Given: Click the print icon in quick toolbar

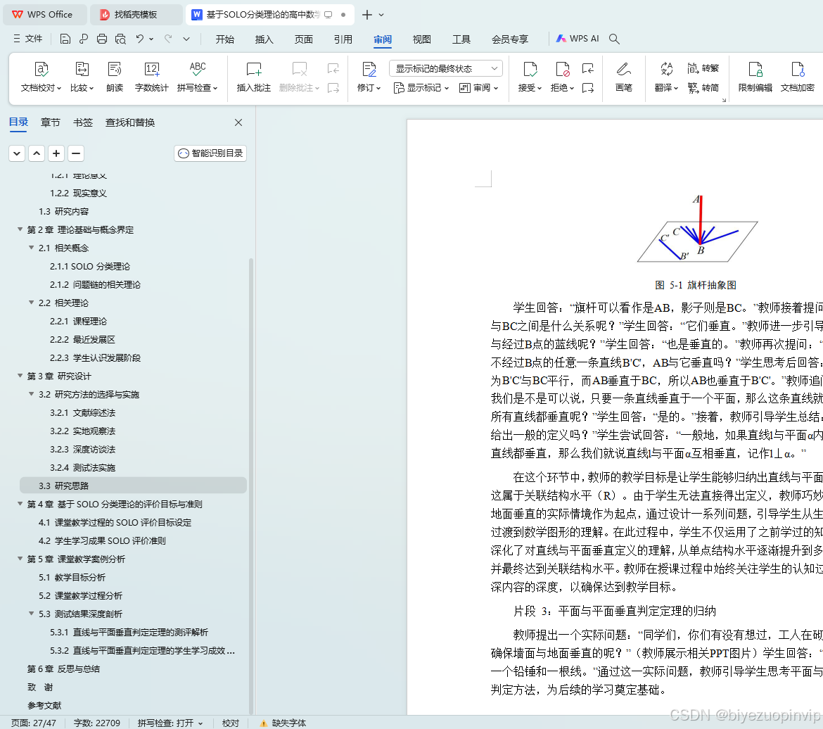Looking at the screenshot, I should pos(102,39).
